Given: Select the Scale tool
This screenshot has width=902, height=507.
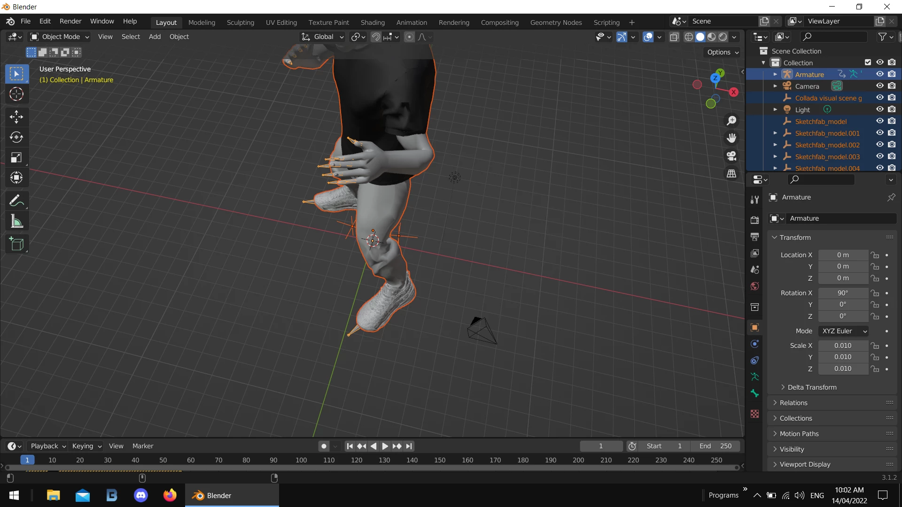Looking at the screenshot, I should [16, 157].
